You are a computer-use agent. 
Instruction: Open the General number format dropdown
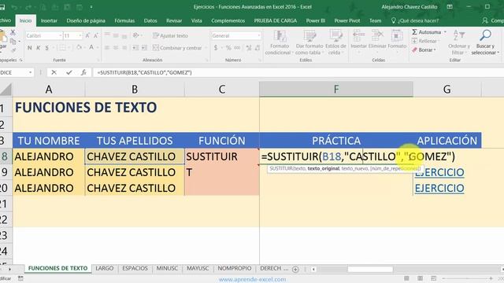pyautogui.click(x=259, y=35)
